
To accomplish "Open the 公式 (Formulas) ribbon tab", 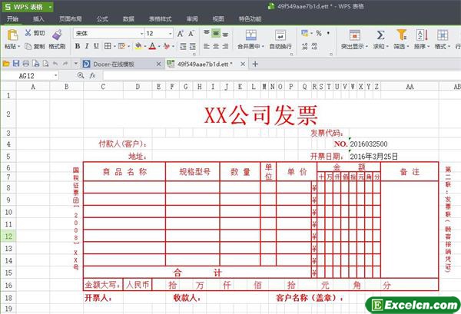I will click(x=102, y=19).
